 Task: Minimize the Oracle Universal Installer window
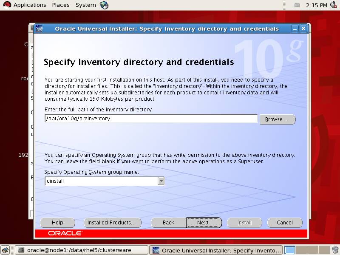[295, 28]
